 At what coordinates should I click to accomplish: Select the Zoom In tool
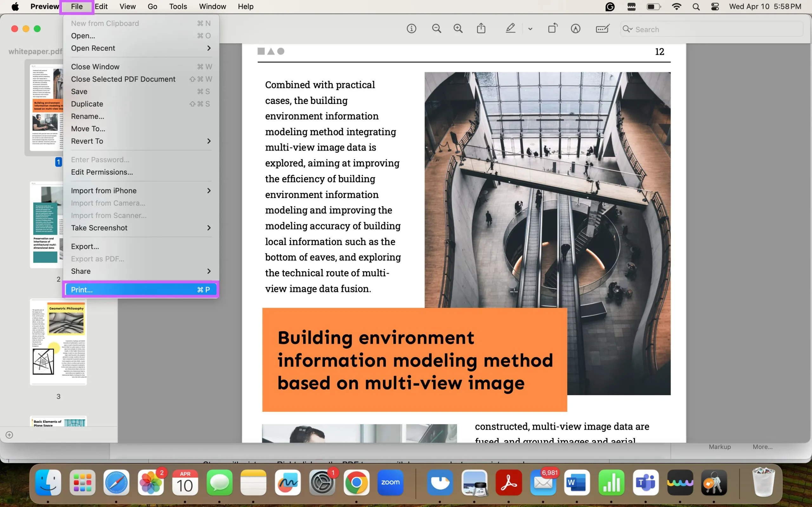point(458,29)
